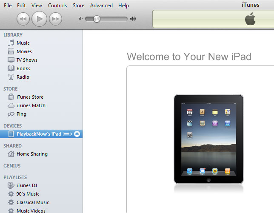274x213 pixels.
Task: Select Music in the Library list
Action: tap(23, 43)
